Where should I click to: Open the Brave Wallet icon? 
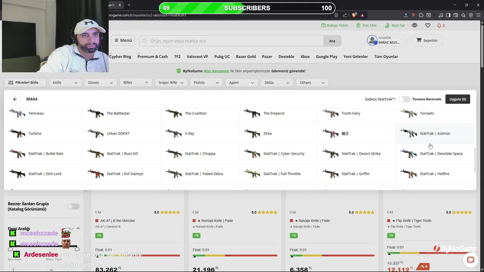click(456, 15)
